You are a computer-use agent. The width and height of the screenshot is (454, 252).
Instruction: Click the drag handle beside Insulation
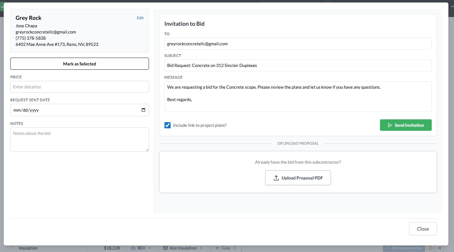[11, 248]
